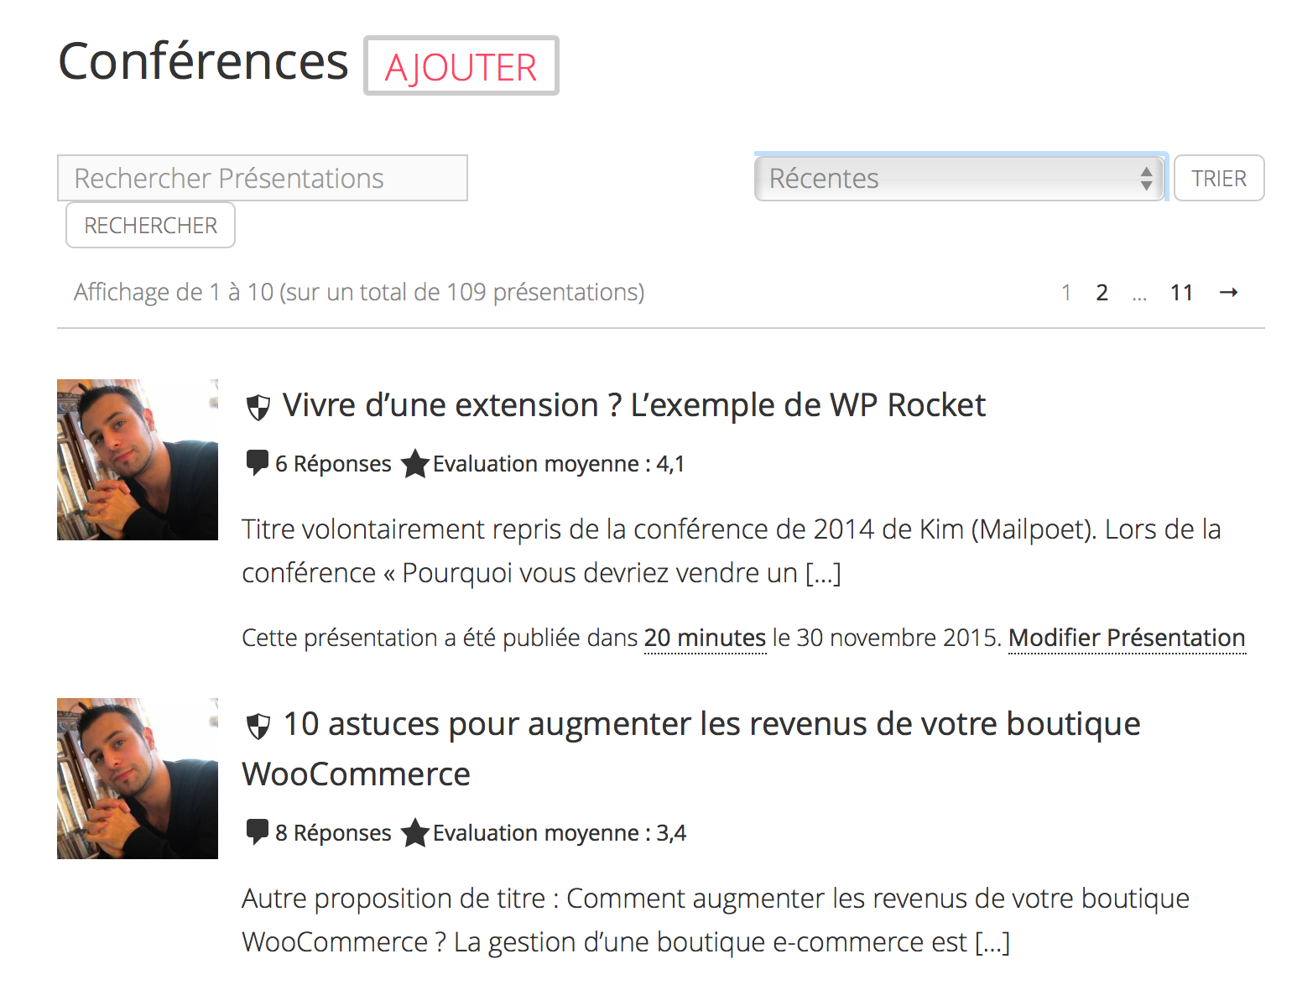Viewport: 1297px width, 985px height.
Task: Click the AJOUTER button
Action: click(x=461, y=65)
